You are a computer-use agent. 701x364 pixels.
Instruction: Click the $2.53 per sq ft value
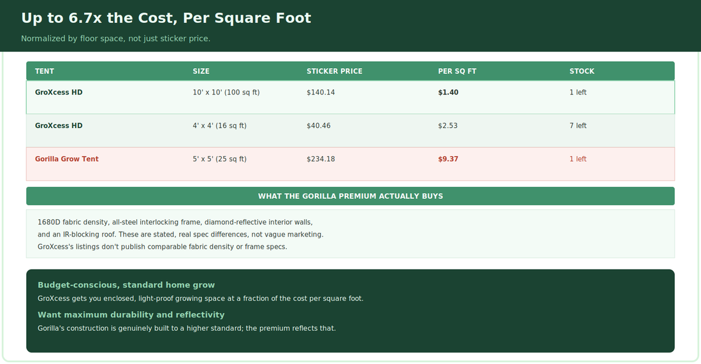tap(447, 126)
